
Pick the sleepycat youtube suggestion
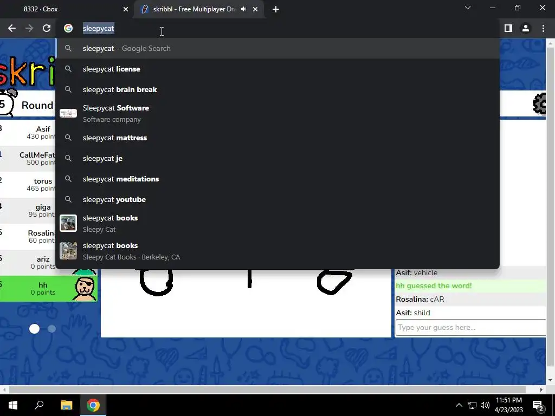(x=277, y=199)
